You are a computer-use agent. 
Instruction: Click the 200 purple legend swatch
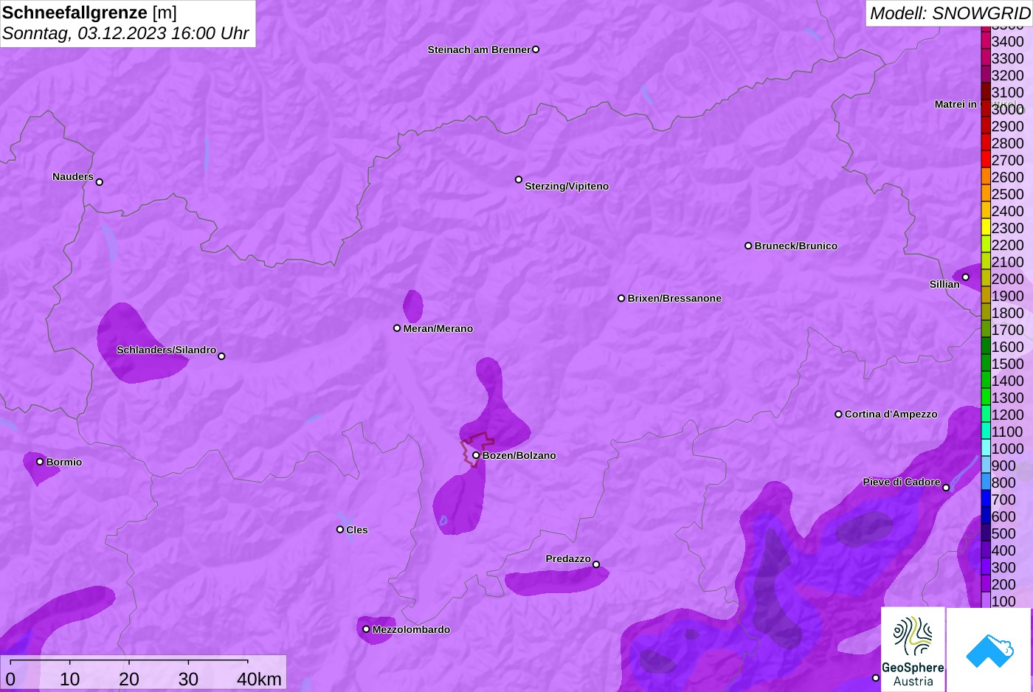click(986, 584)
